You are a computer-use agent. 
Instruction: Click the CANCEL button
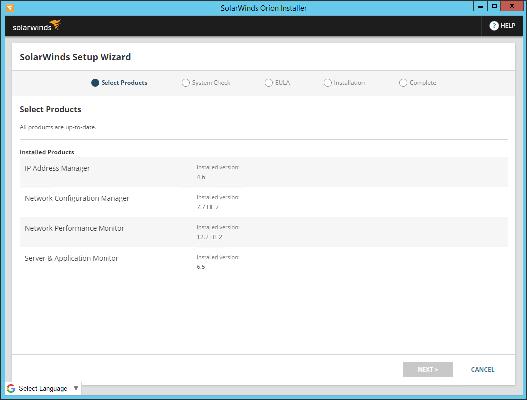tap(483, 370)
